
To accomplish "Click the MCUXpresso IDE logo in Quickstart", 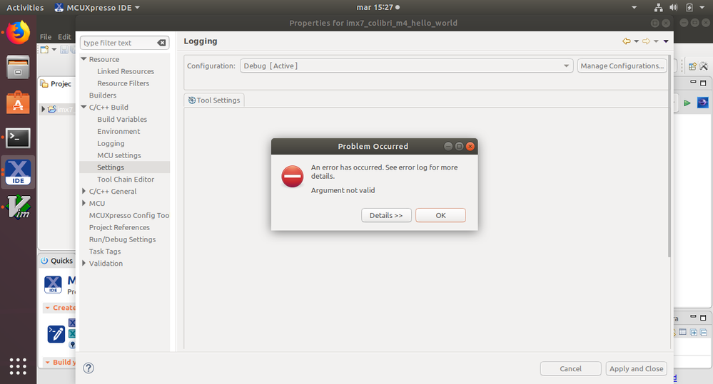I will 54,284.
